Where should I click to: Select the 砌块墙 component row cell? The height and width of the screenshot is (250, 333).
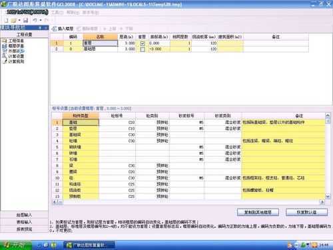click(81, 147)
